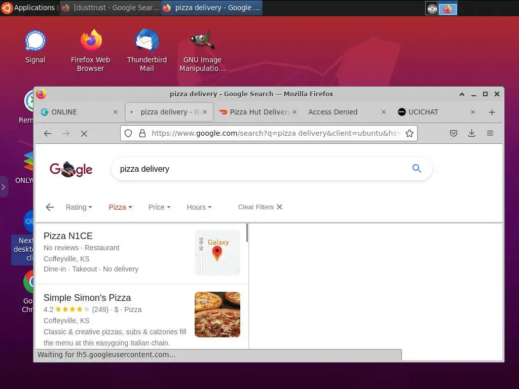Image resolution: width=519 pixels, height=389 pixels.
Task: Close the Pizza Hut Delivery tab
Action: [x=294, y=112]
